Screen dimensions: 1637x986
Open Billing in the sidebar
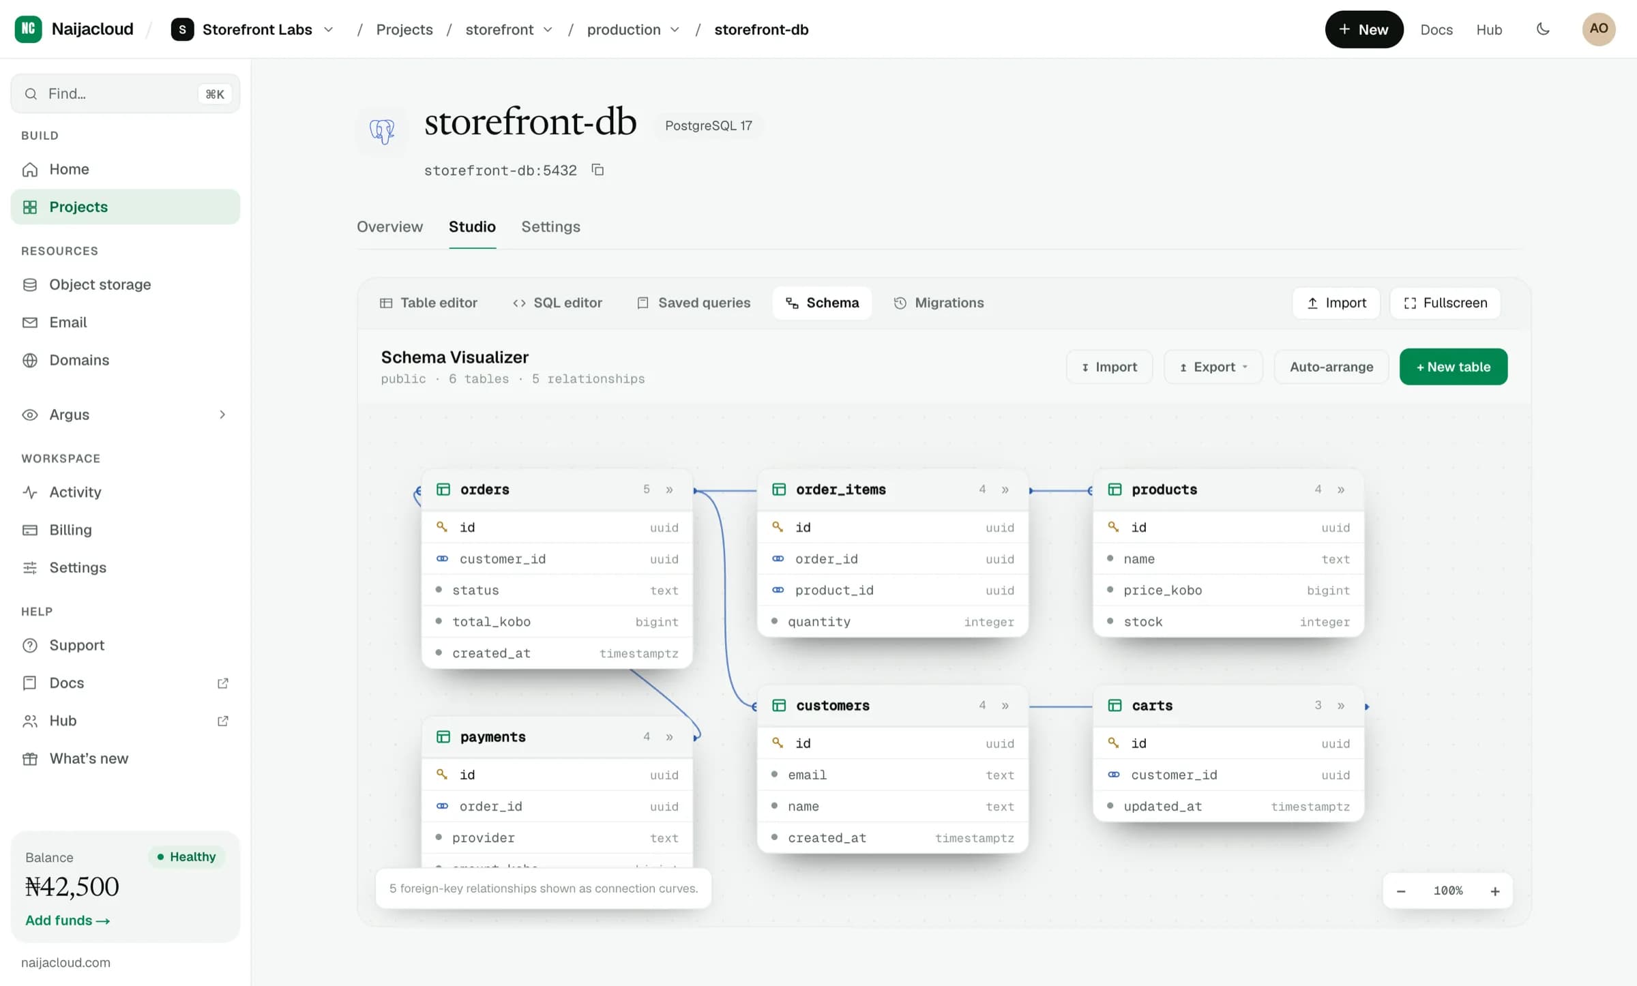(x=126, y=530)
